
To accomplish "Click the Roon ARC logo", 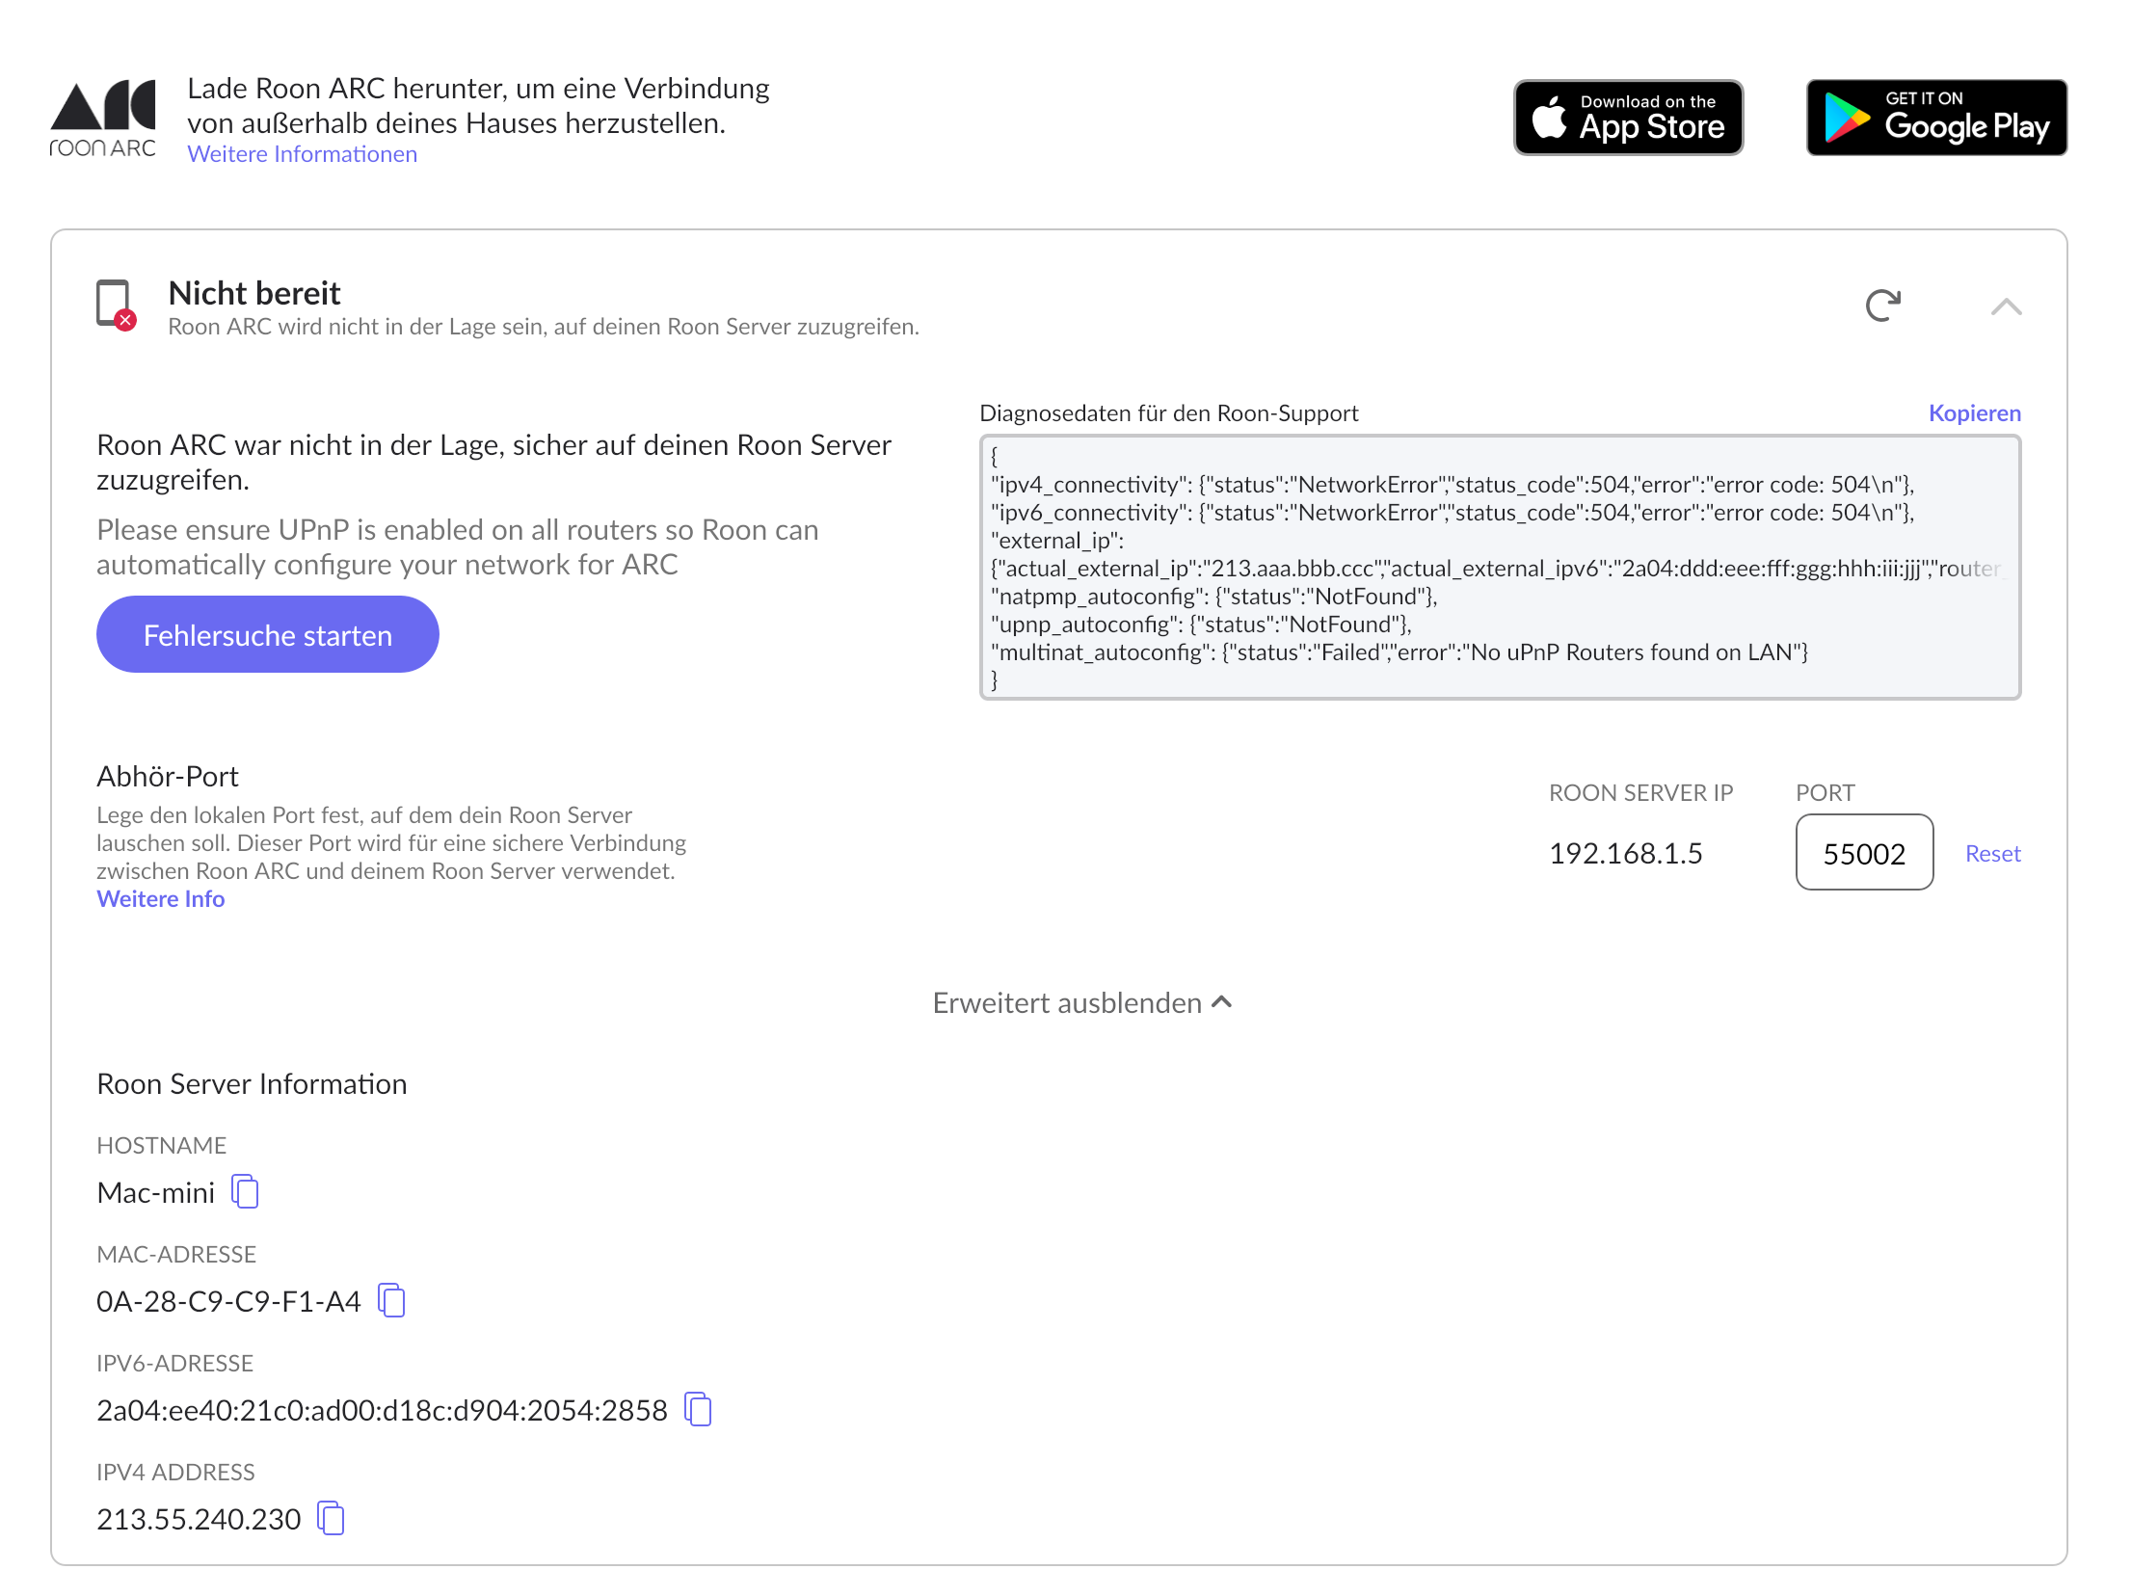I will (x=103, y=119).
